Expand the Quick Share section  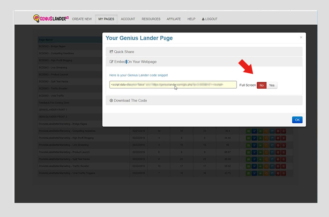tap(204, 52)
